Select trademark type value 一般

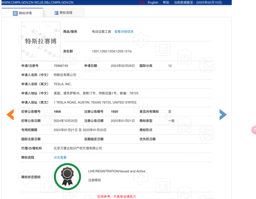click(171, 121)
